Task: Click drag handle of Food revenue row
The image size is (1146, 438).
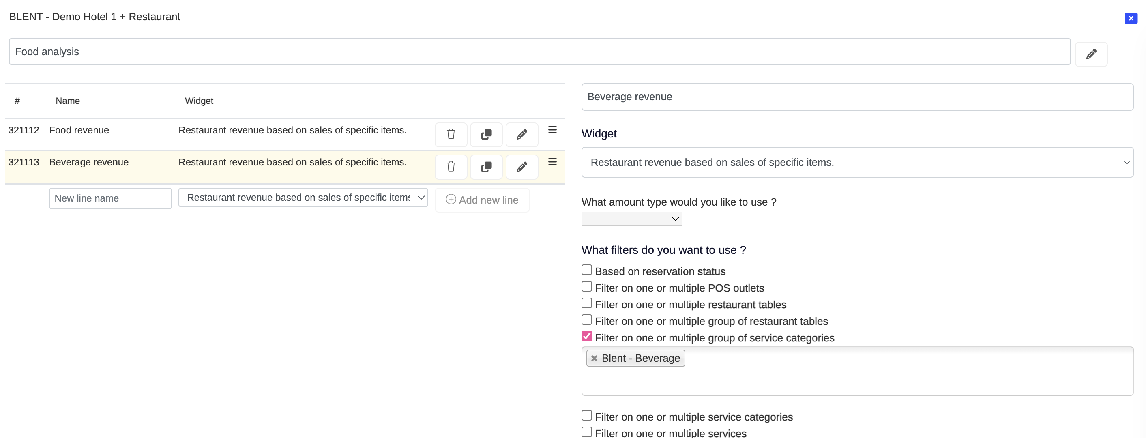Action: click(x=552, y=130)
